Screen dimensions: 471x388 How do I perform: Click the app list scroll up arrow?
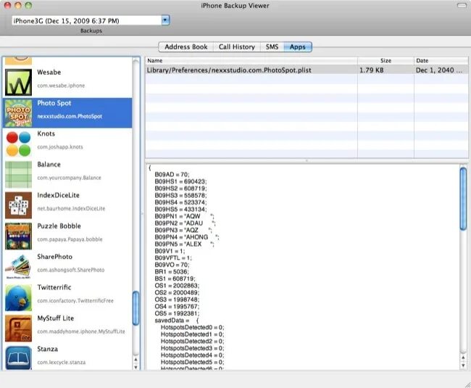pyautogui.click(x=136, y=360)
